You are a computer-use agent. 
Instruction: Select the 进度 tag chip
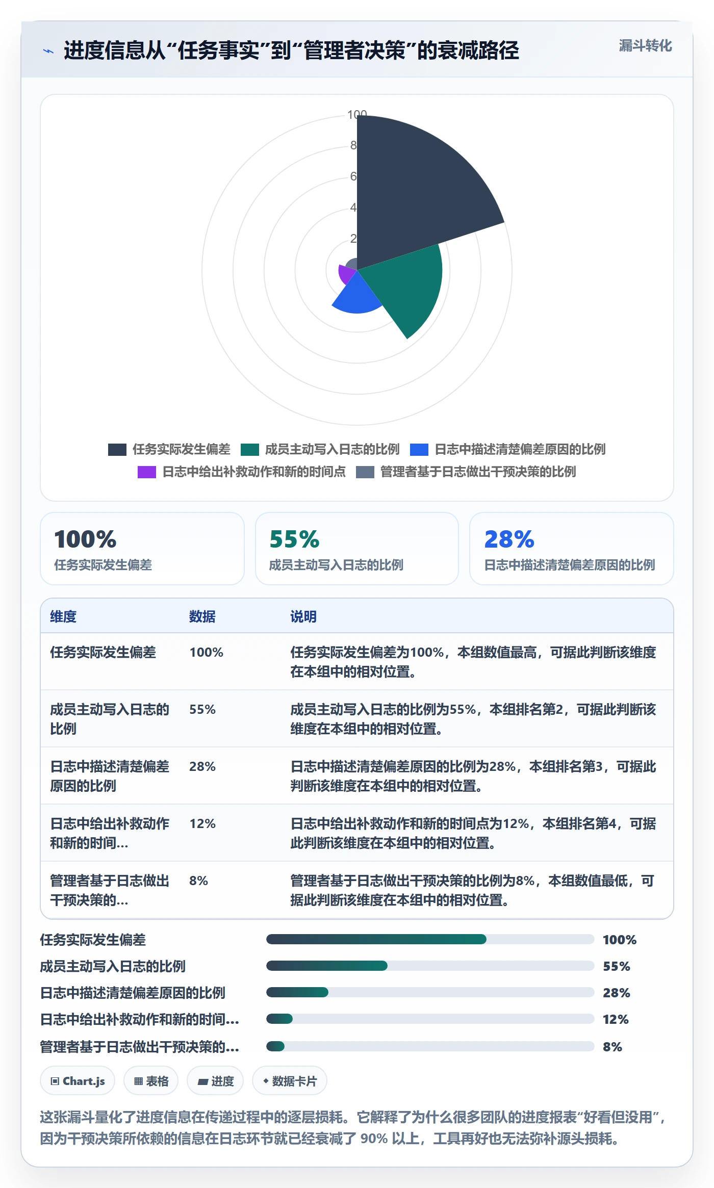[215, 1081]
